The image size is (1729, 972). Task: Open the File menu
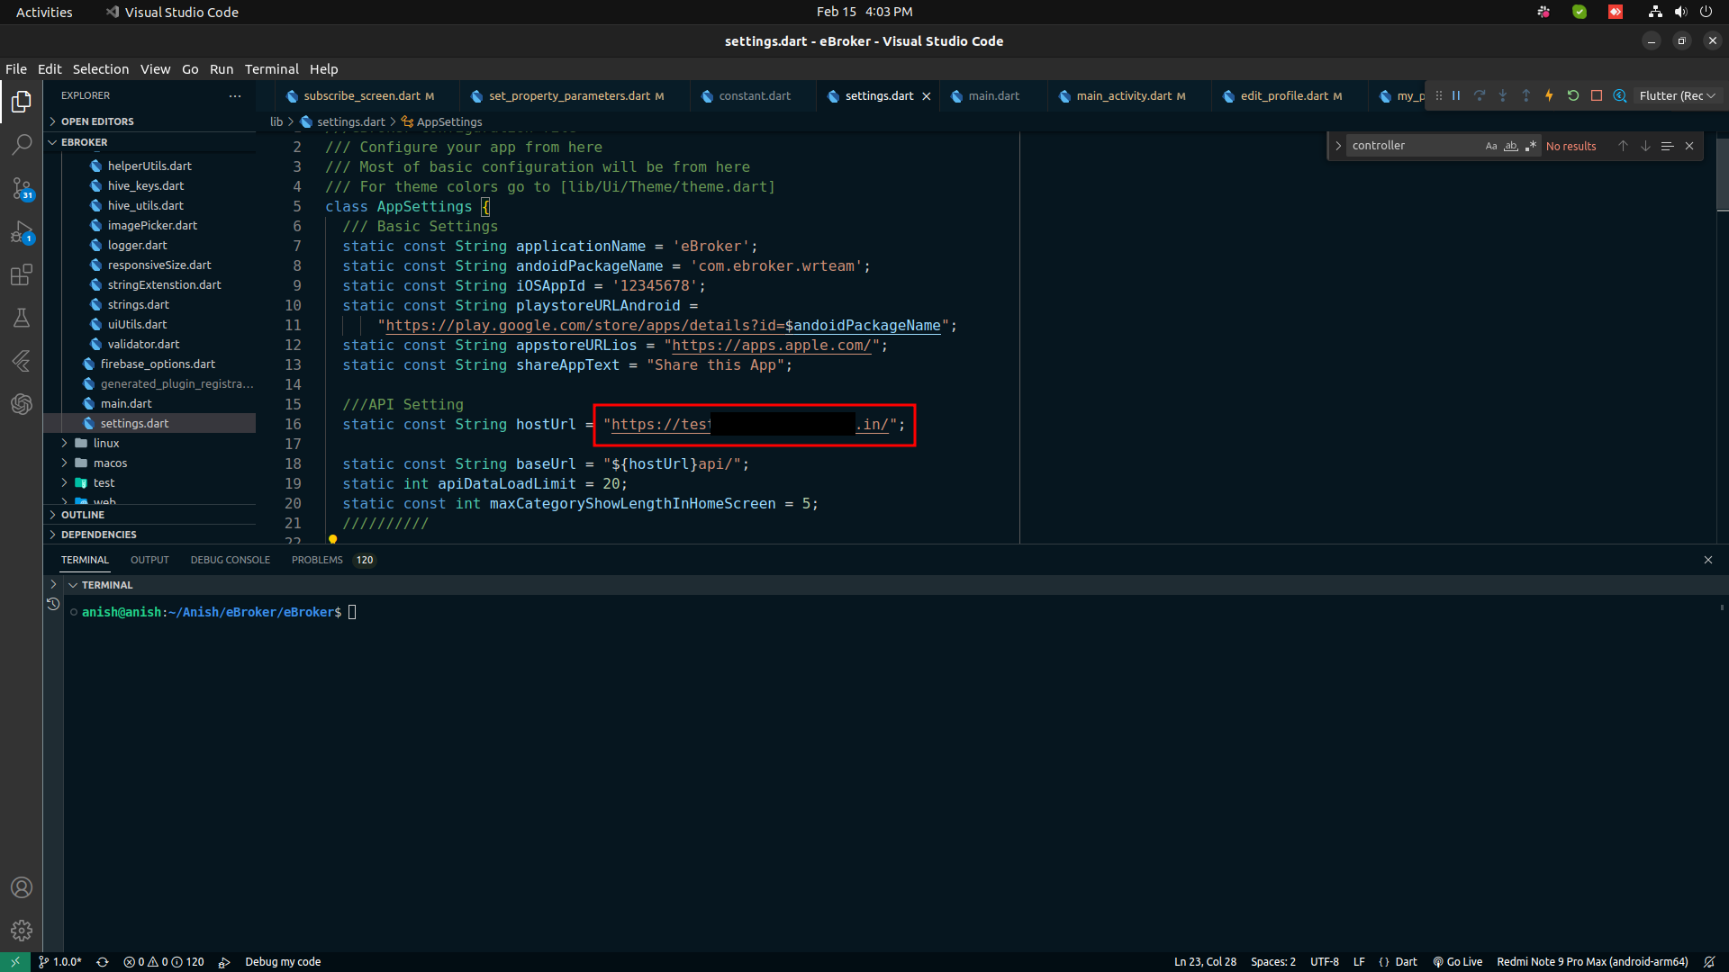(x=16, y=69)
